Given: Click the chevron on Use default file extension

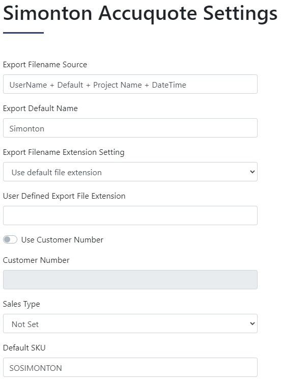Looking at the screenshot, I should 252,172.
